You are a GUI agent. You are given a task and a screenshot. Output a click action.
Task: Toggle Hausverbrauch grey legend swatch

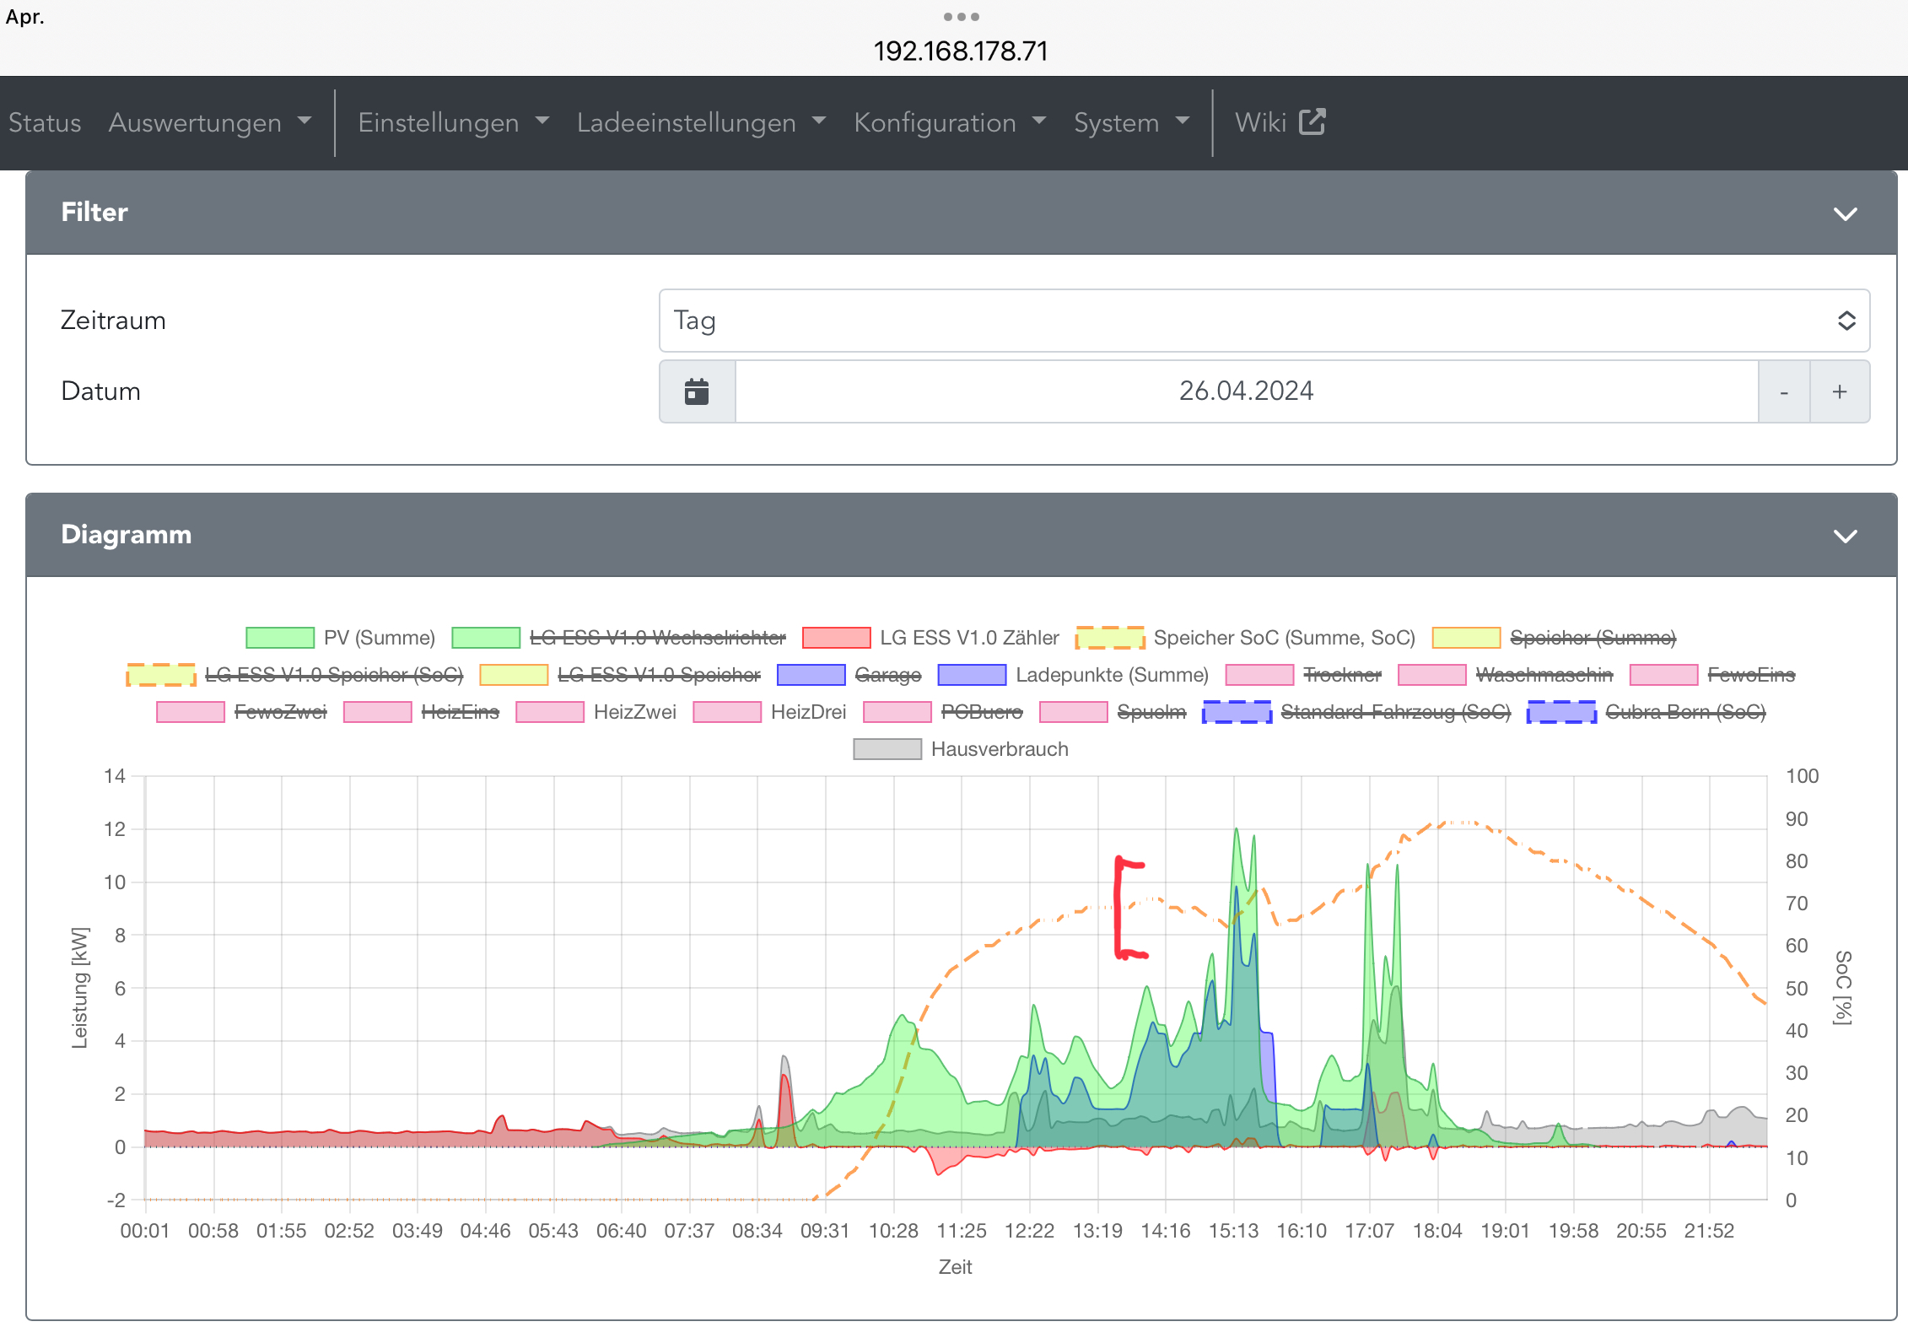click(x=887, y=749)
